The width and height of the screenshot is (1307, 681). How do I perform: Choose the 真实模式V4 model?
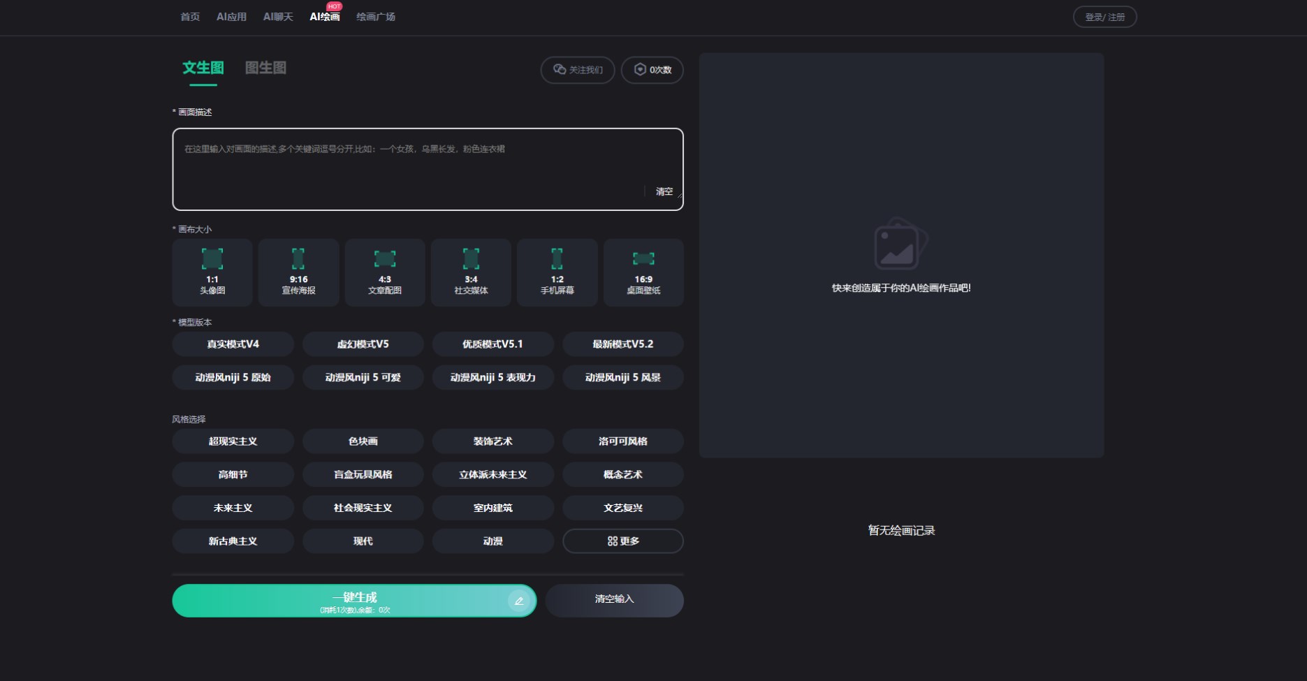point(233,344)
